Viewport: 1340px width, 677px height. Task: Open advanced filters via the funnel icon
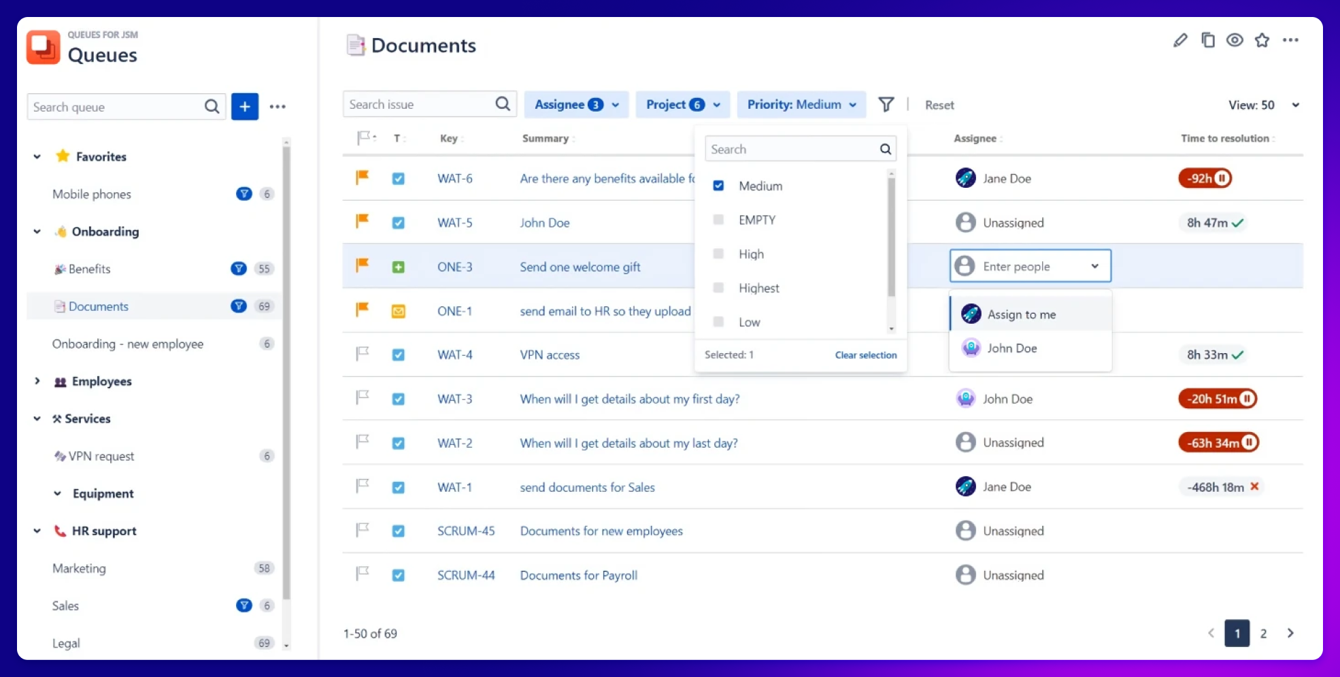point(886,104)
